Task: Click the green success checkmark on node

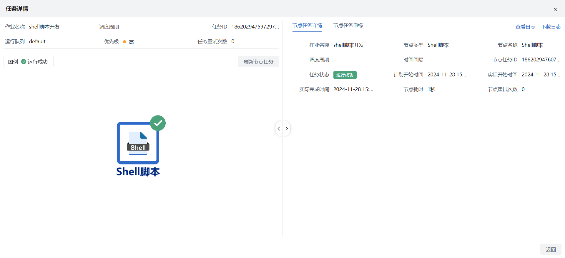Action: click(x=158, y=123)
